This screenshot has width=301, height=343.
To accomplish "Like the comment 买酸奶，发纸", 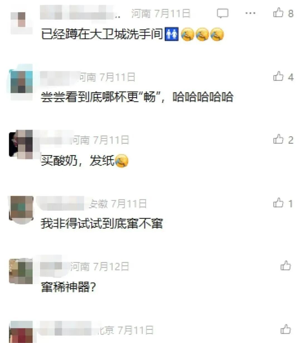I will point(278,139).
